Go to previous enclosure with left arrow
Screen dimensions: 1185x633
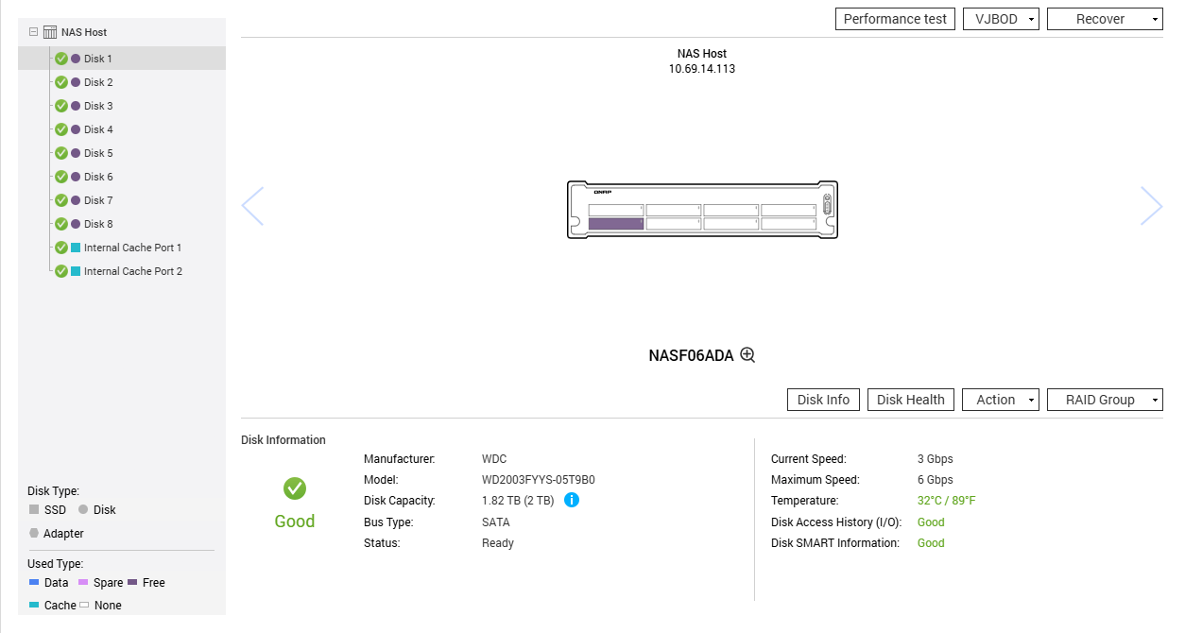(252, 206)
